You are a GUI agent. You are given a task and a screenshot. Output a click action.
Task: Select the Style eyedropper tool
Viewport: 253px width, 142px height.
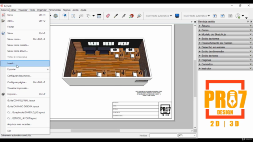point(116,16)
